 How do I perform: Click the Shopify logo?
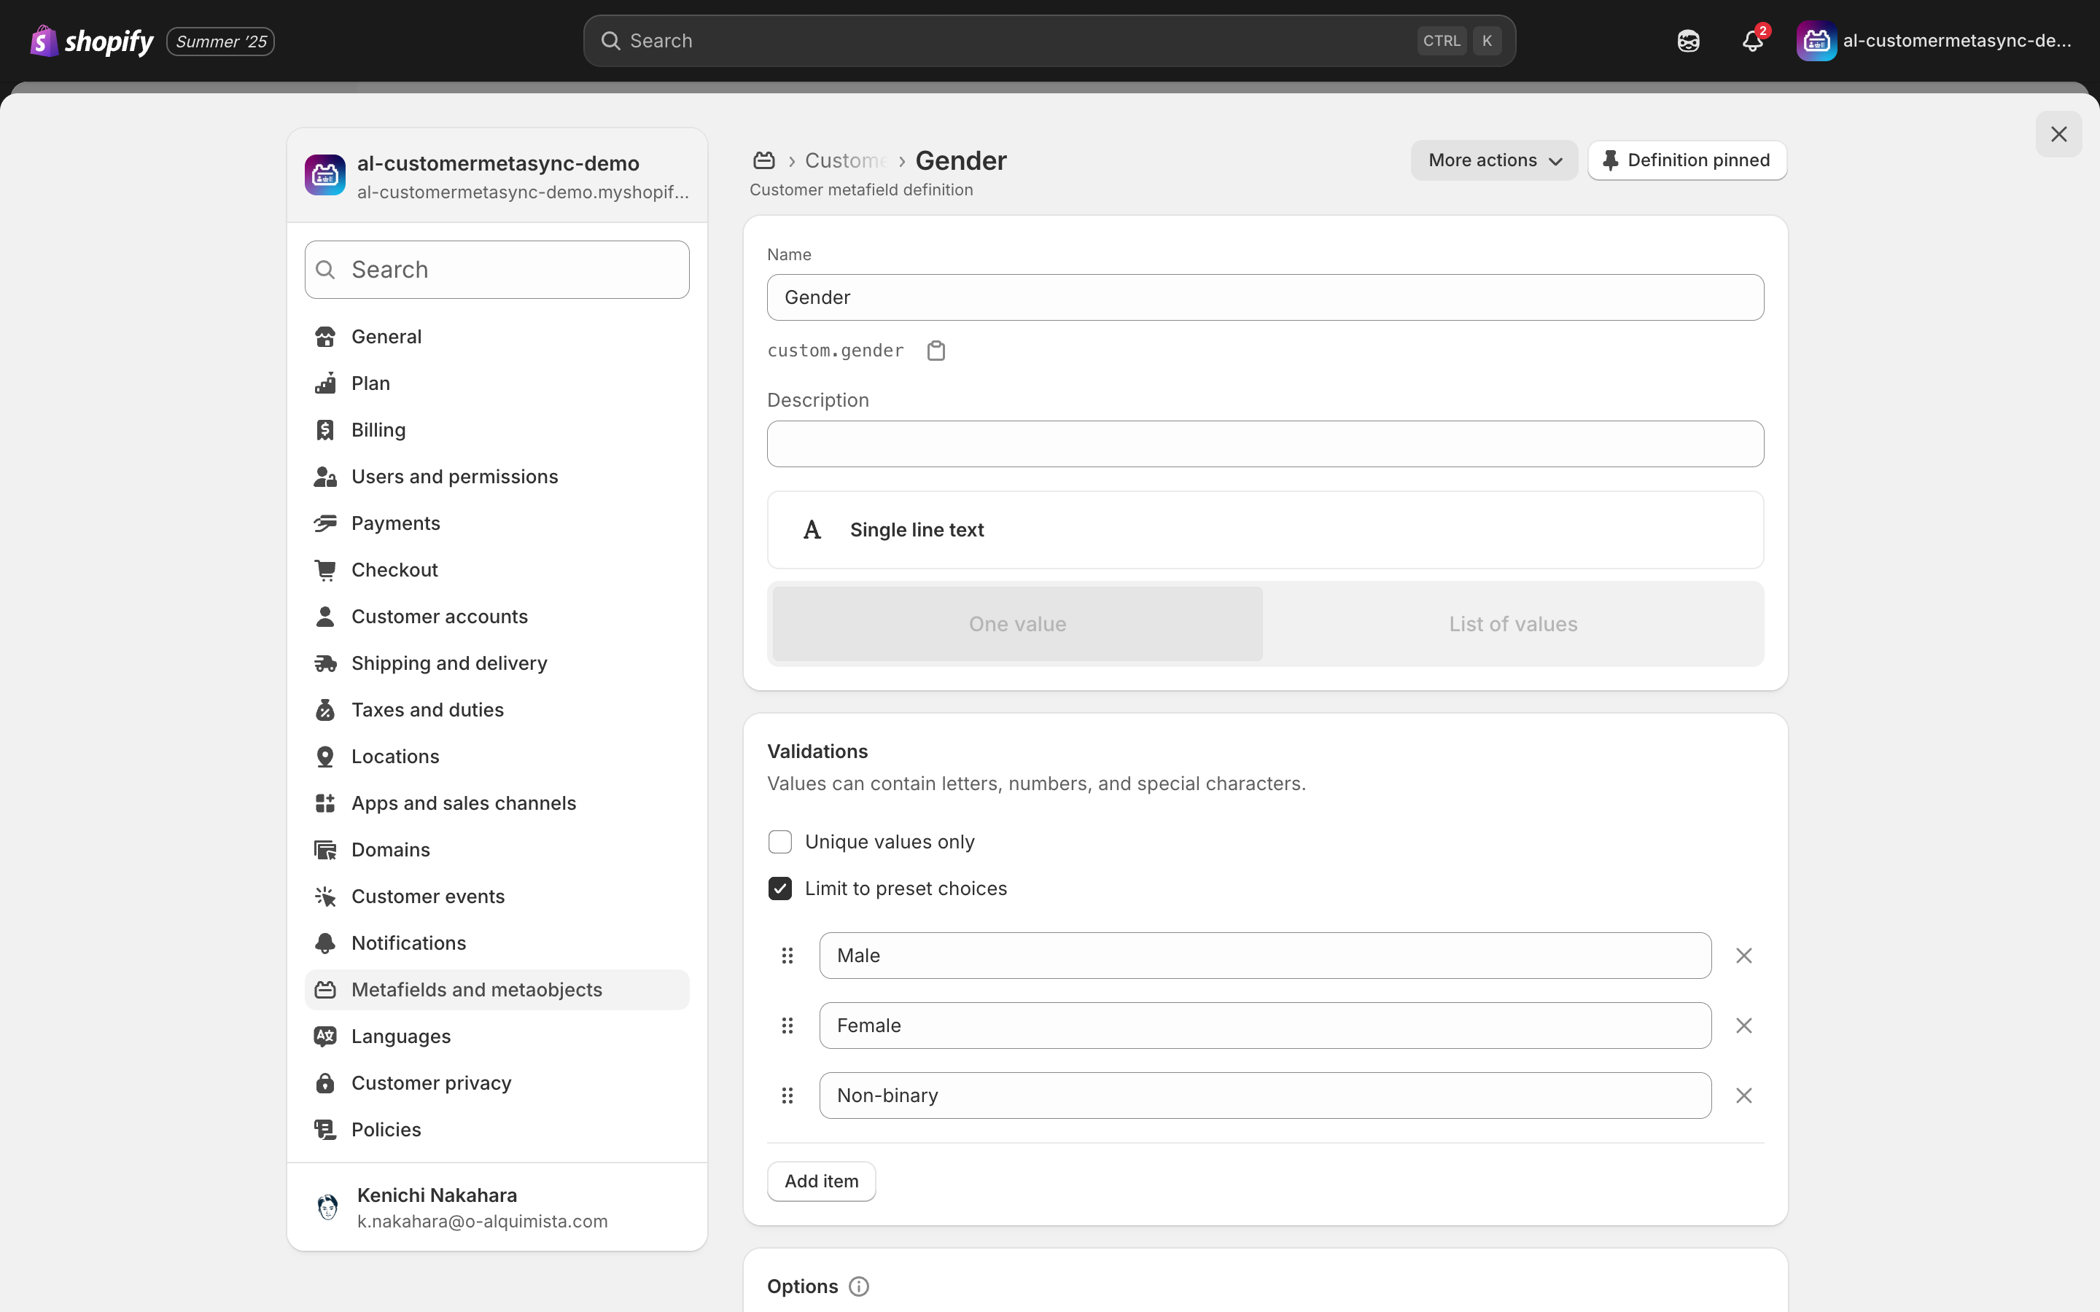[x=92, y=41]
